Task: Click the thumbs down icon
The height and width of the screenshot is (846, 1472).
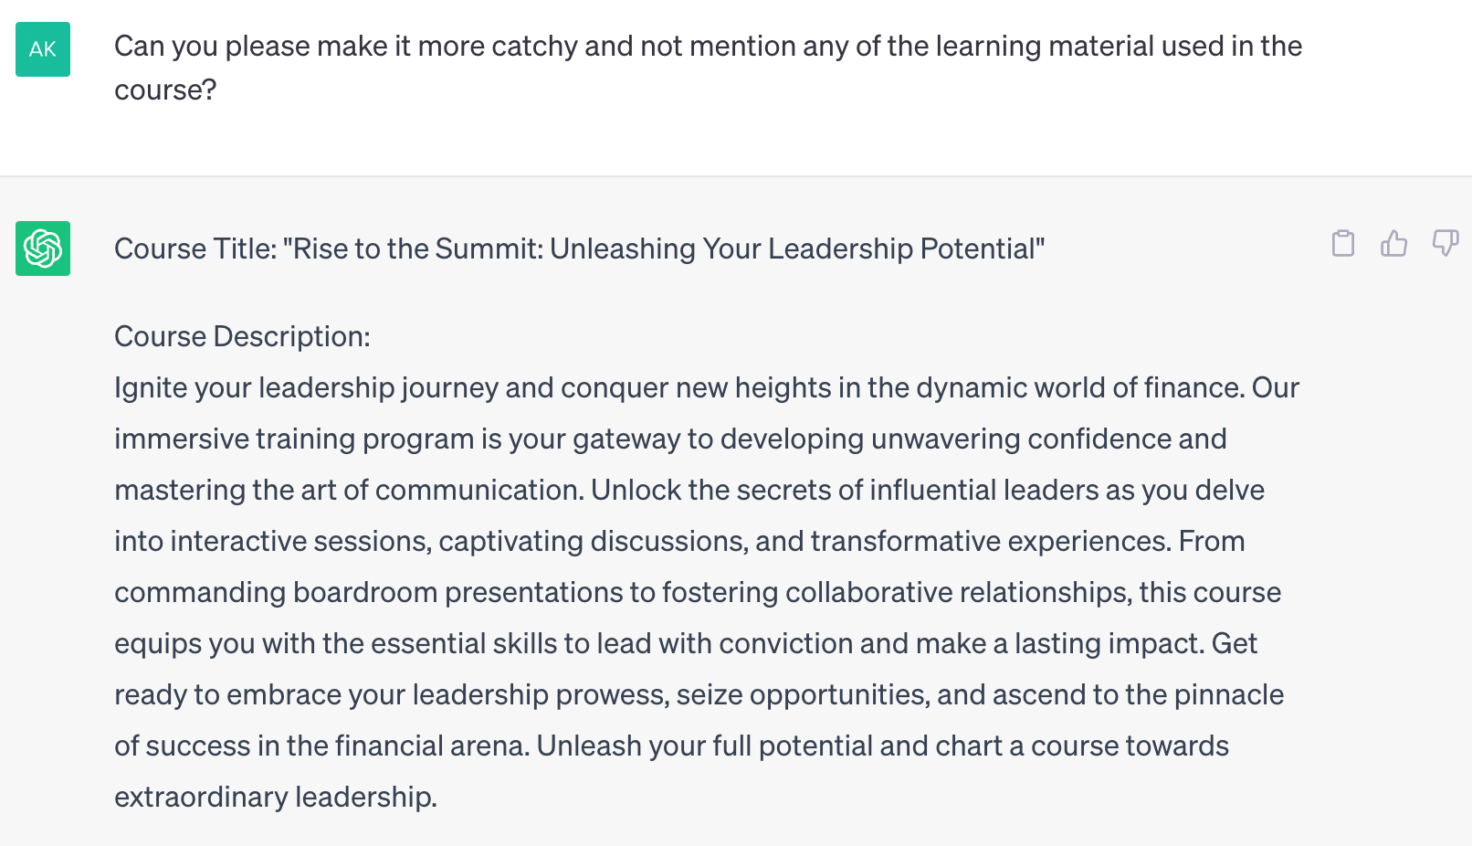Action: (x=1445, y=244)
